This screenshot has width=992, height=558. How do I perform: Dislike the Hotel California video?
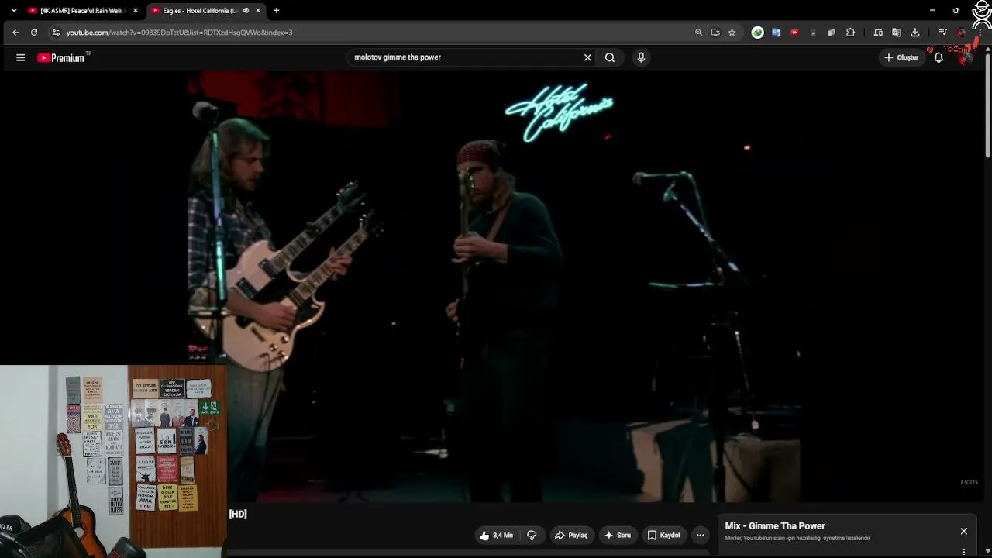coord(532,536)
